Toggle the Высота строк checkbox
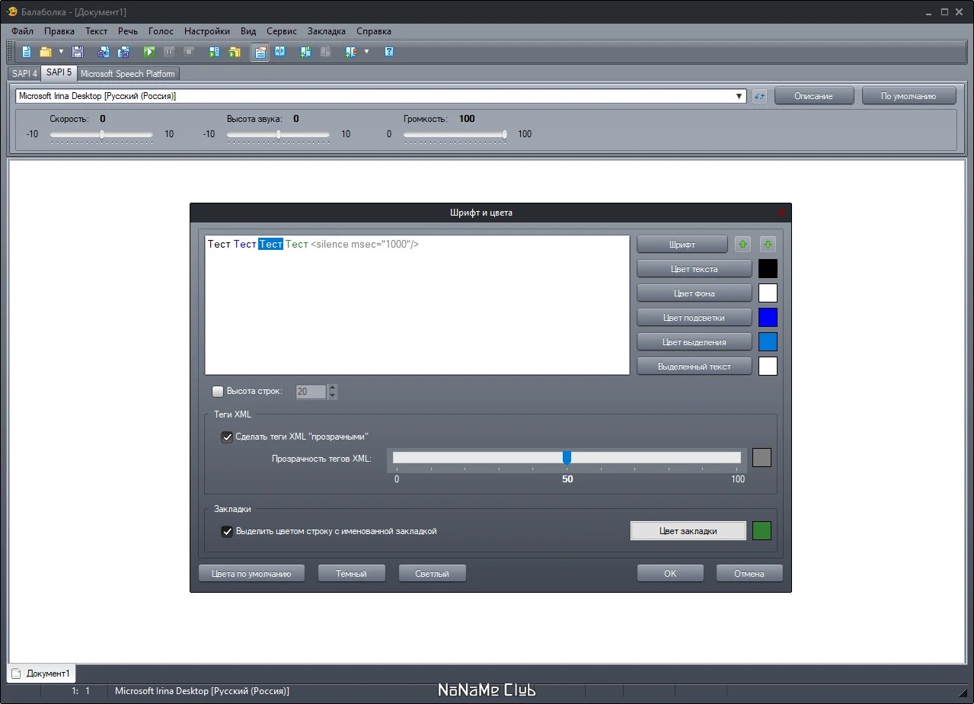The height and width of the screenshot is (704, 974). 218,391
